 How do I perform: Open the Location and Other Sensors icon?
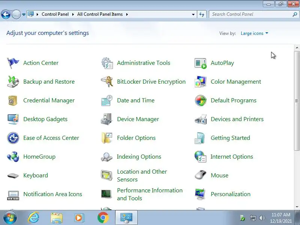[106, 175]
